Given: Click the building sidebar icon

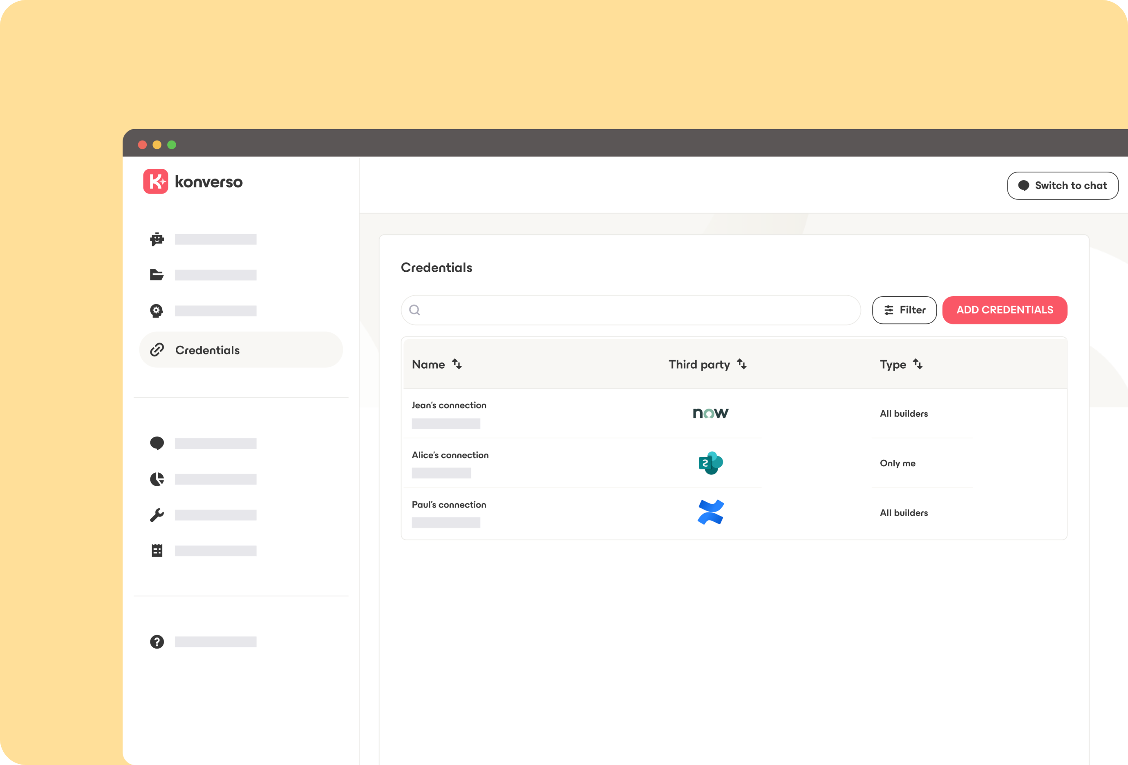Looking at the screenshot, I should [x=157, y=550].
